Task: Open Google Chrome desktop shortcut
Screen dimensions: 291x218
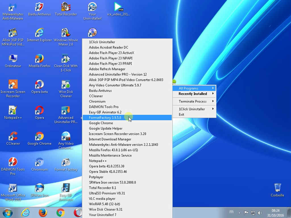Action: point(39,139)
